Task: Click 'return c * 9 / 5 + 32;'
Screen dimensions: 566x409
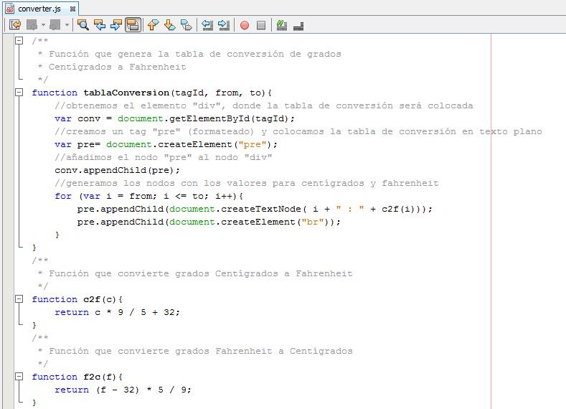Action: (117, 312)
